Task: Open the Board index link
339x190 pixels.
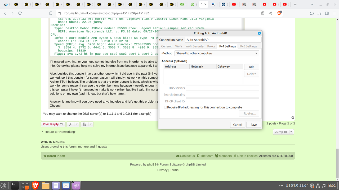Action: 54,156
